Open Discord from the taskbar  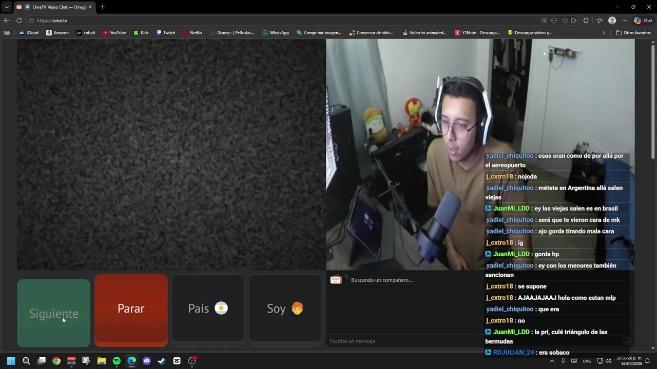147,361
